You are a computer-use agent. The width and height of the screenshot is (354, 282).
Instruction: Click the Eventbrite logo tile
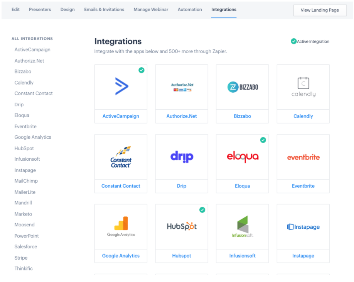303,157
